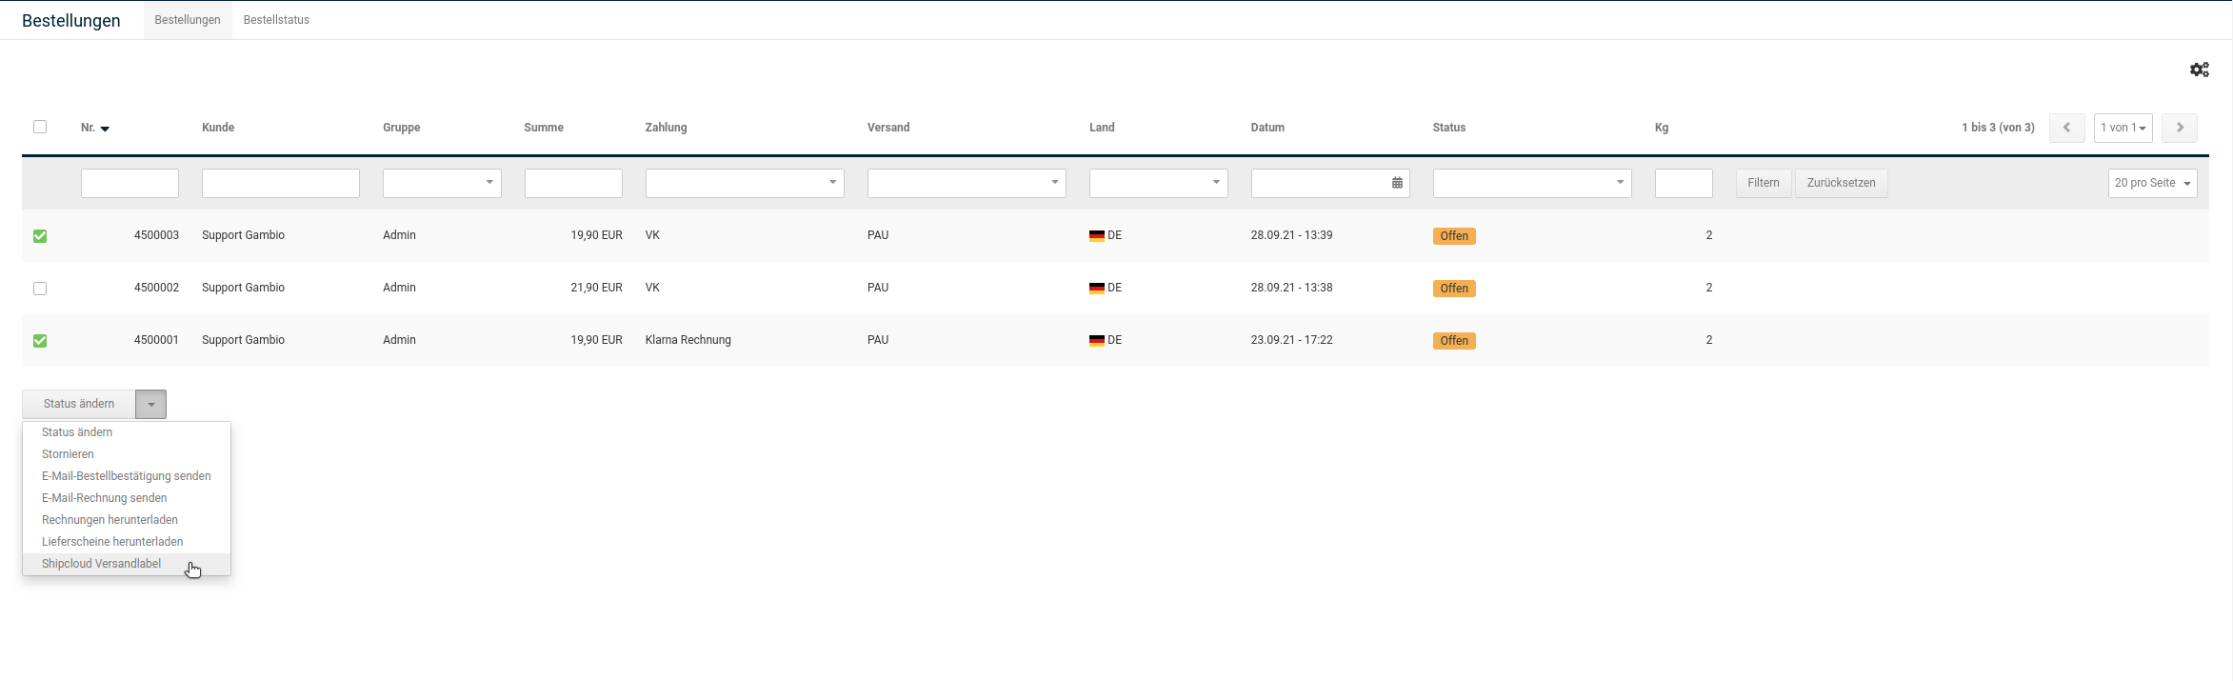
Task: Check the checkbox for order 4500002
Action: click(40, 289)
